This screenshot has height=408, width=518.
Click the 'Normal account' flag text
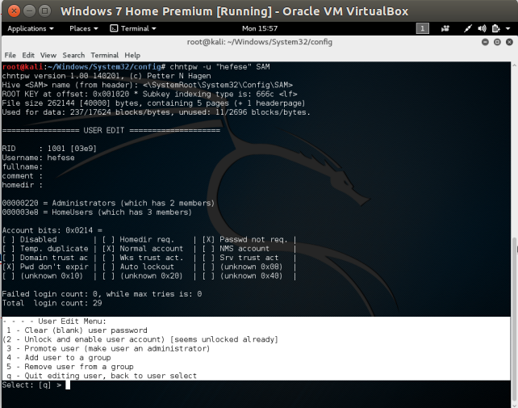152,249
